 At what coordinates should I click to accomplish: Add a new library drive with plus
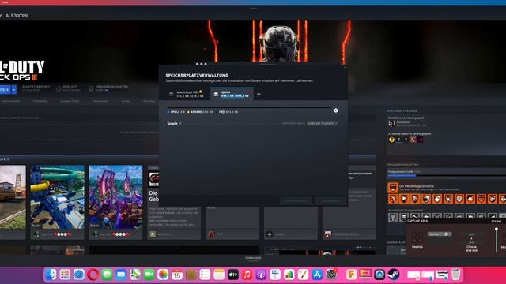[259, 94]
